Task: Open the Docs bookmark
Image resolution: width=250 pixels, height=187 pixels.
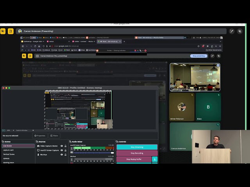Action: click(x=74, y=50)
